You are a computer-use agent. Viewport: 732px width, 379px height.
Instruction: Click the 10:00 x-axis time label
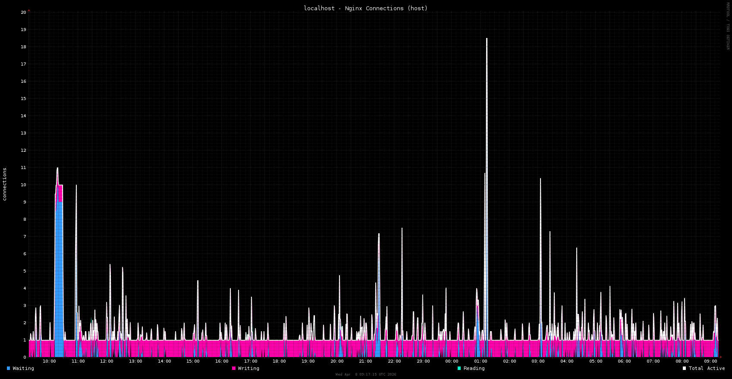click(x=49, y=361)
